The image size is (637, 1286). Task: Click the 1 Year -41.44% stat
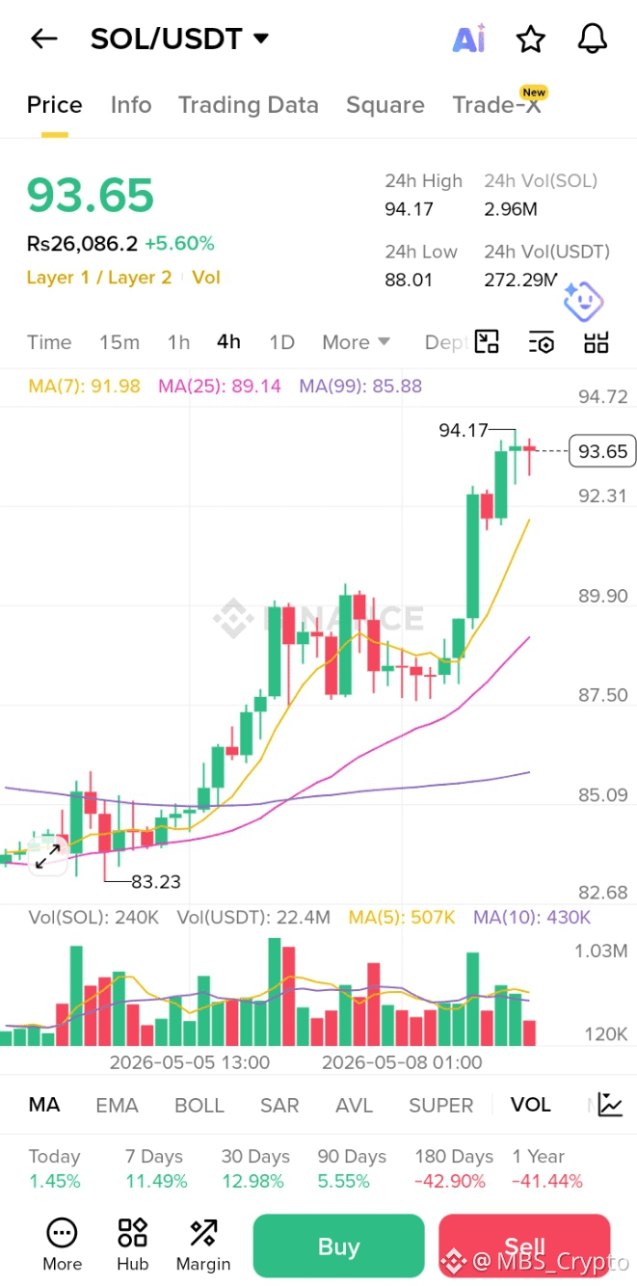coord(547,1168)
